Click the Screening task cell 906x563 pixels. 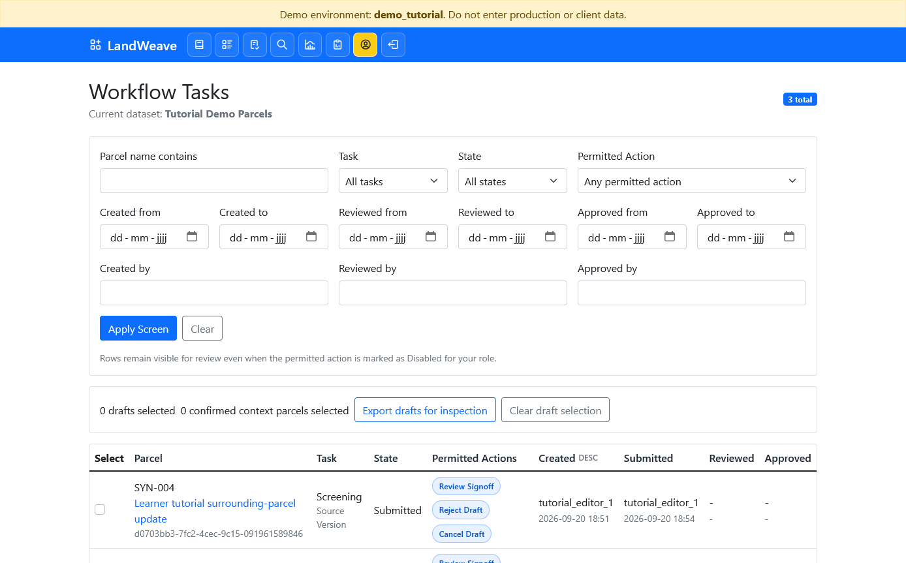pyautogui.click(x=339, y=497)
